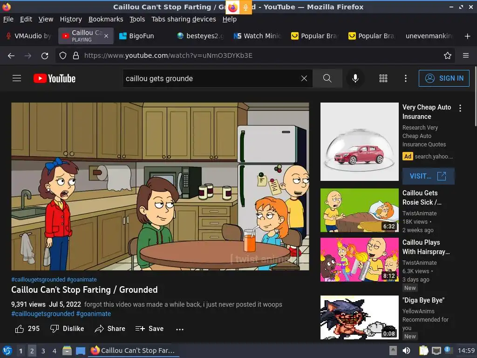Switch to workspace 1

(x=20, y=351)
